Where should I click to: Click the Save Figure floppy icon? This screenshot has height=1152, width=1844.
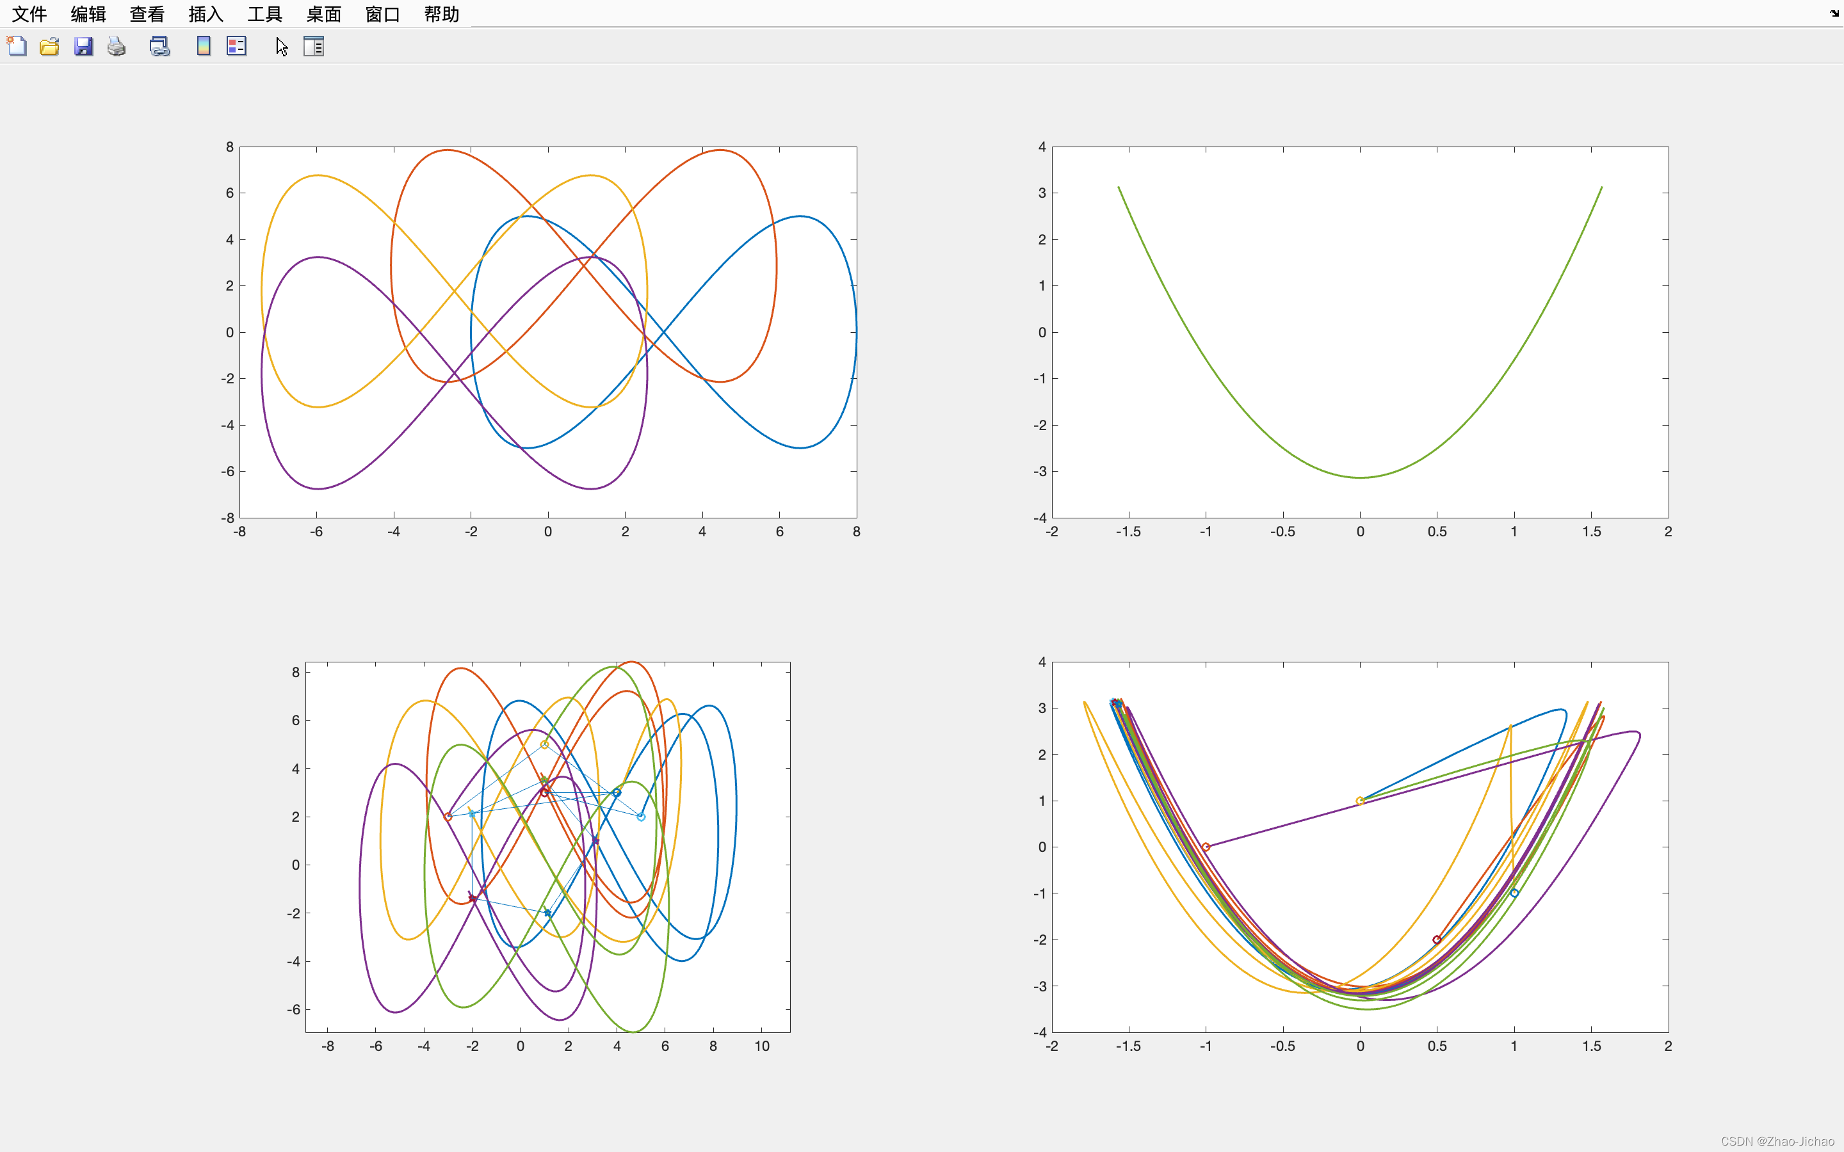(x=83, y=47)
